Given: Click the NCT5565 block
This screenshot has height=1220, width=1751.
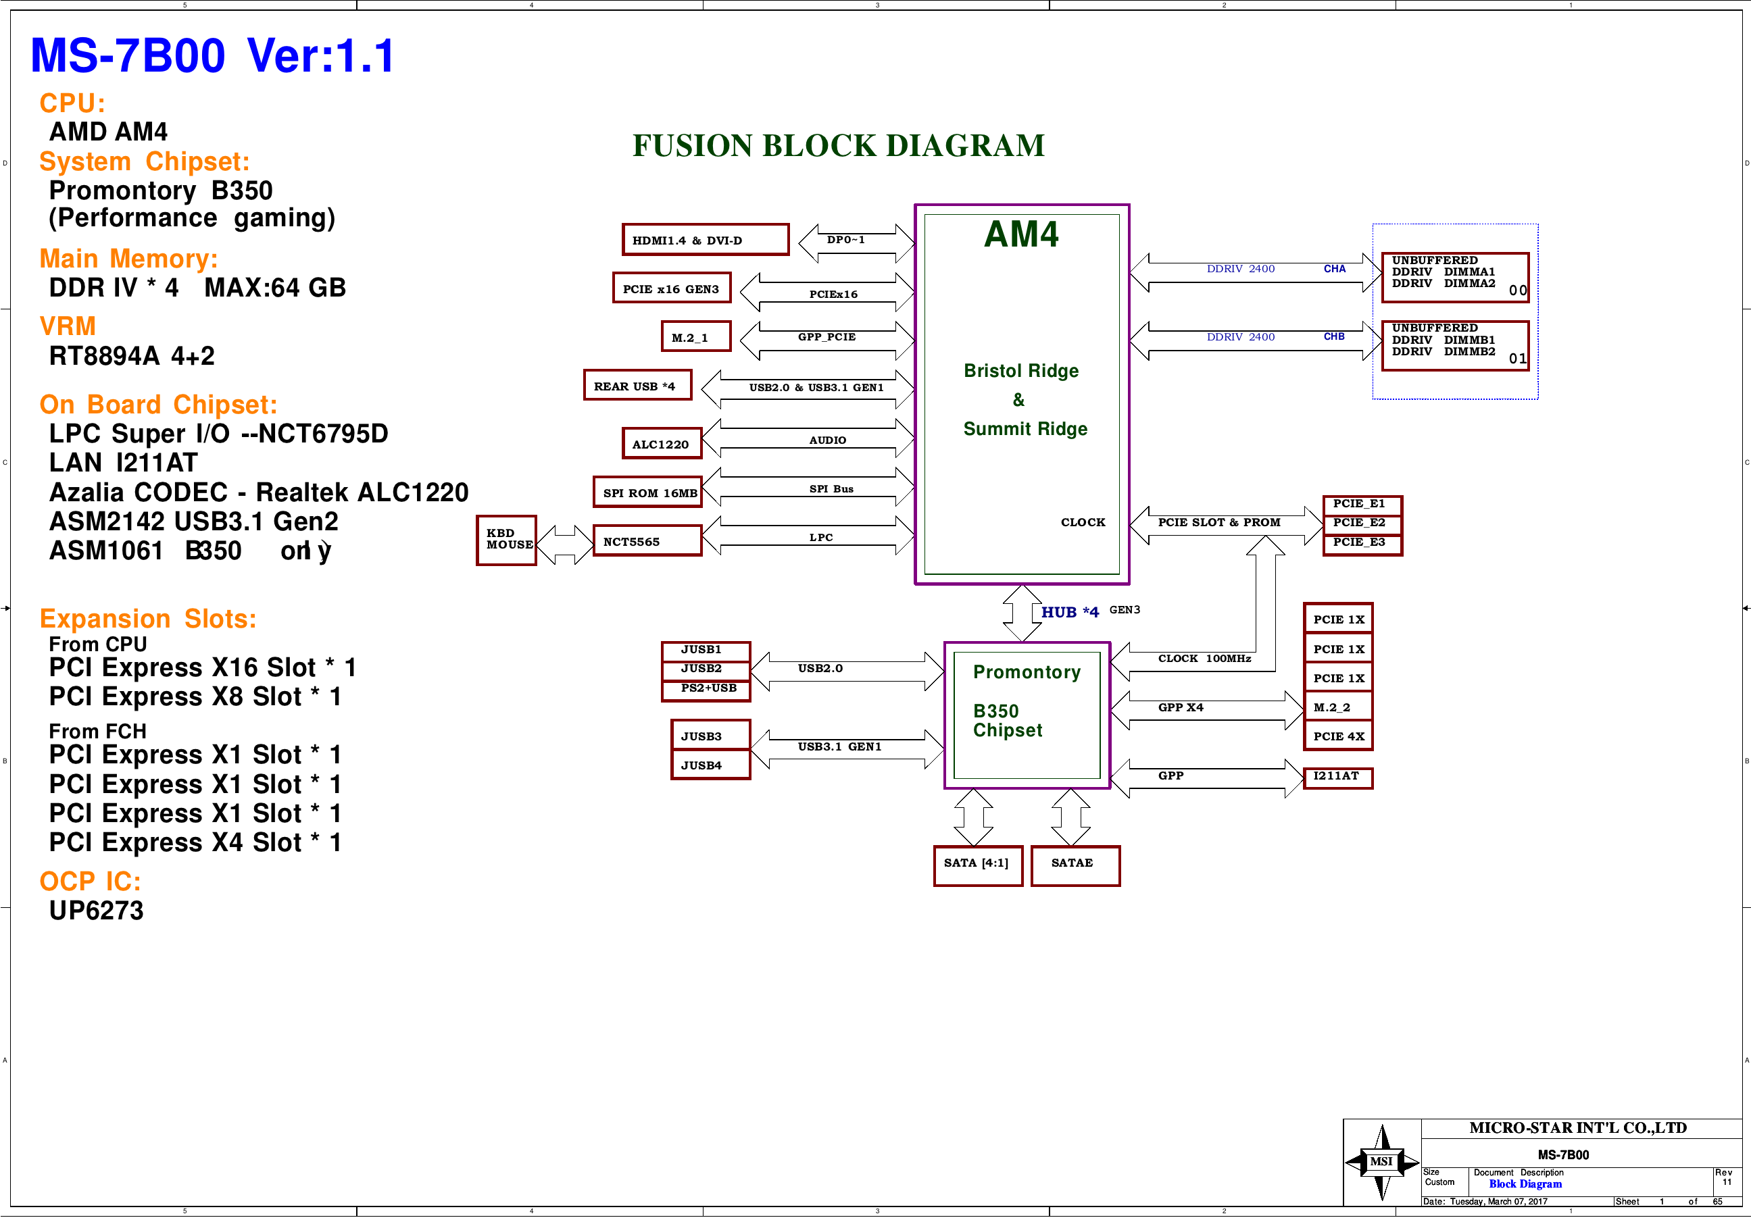Looking at the screenshot, I should 647,540.
